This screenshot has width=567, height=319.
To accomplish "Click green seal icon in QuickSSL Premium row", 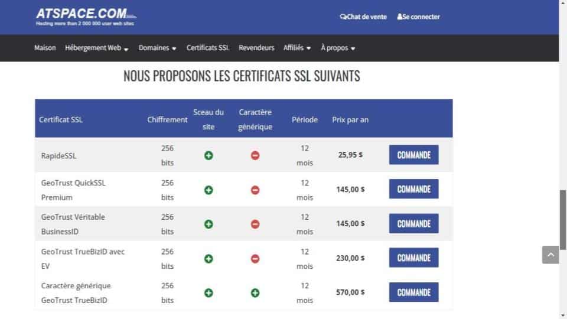I will pyautogui.click(x=208, y=190).
